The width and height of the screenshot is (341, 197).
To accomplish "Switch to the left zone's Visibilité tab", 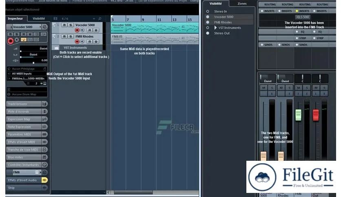I will pos(39,18).
